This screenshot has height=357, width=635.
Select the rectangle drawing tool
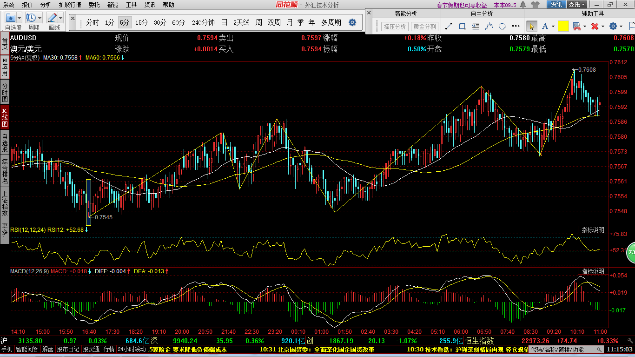click(462, 26)
